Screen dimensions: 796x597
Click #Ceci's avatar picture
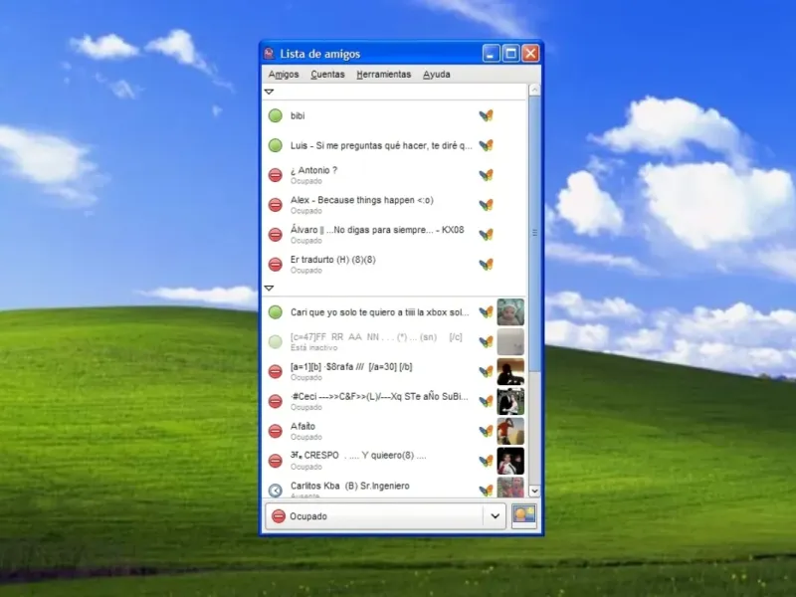510,401
